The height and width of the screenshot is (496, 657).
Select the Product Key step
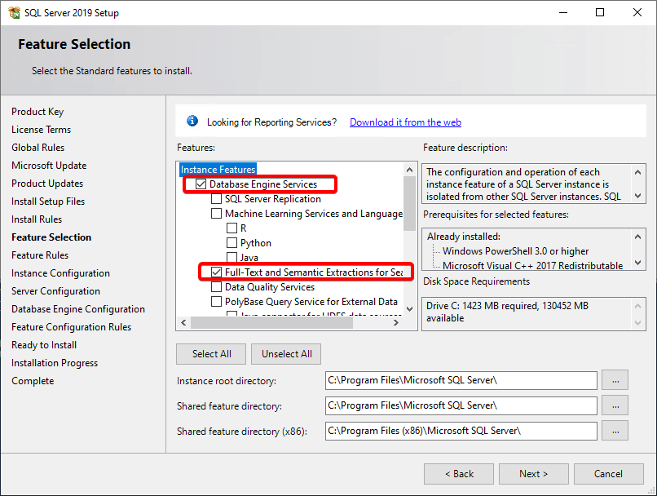[x=37, y=112]
